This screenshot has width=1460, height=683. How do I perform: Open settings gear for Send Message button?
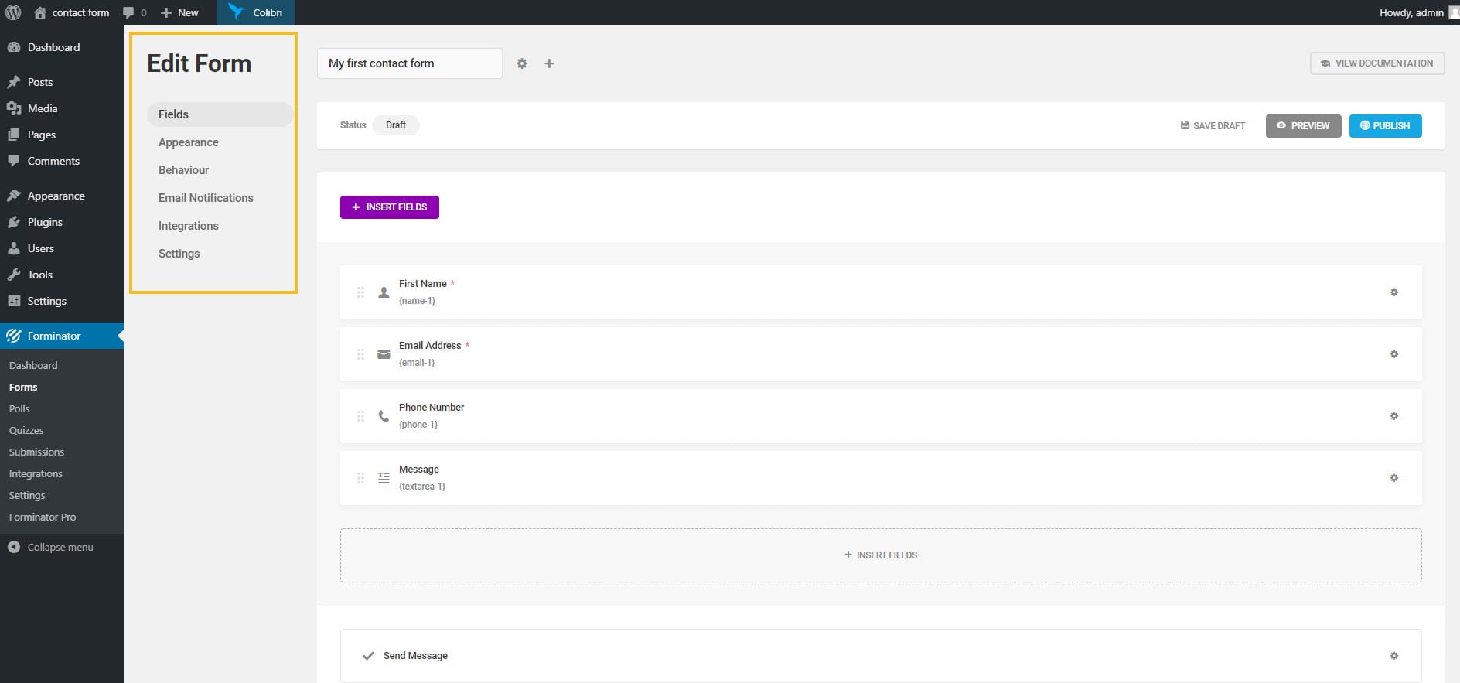(1394, 656)
